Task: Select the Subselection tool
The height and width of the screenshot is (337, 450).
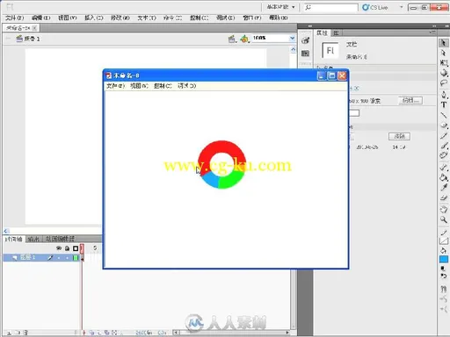Action: click(444, 53)
